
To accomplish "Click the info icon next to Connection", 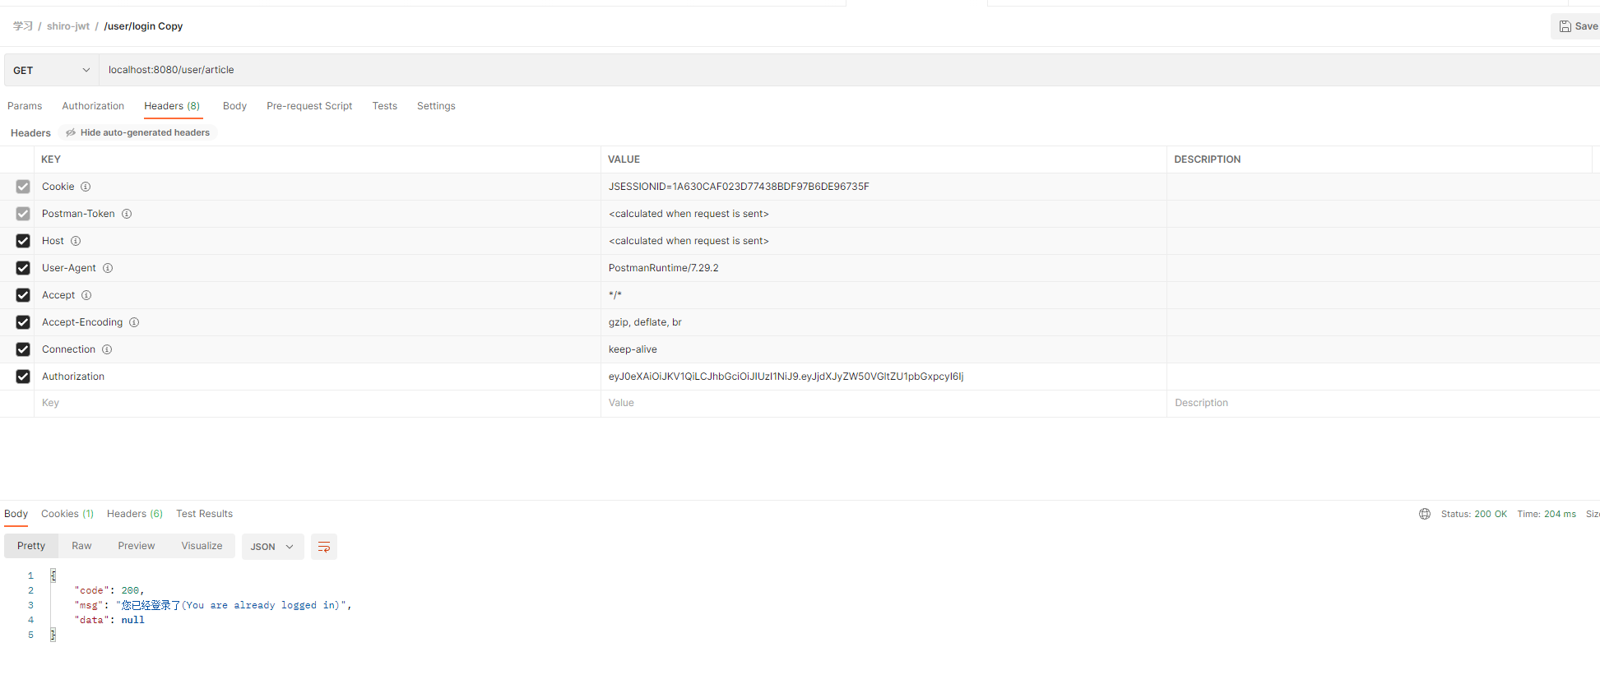I will [107, 349].
